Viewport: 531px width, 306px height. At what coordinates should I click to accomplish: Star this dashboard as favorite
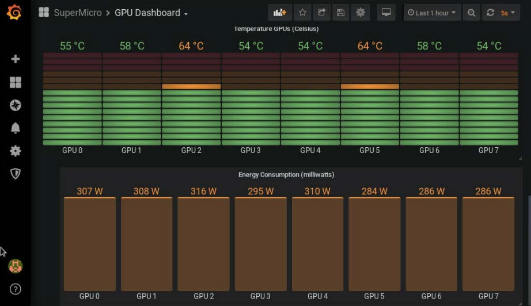[302, 13]
